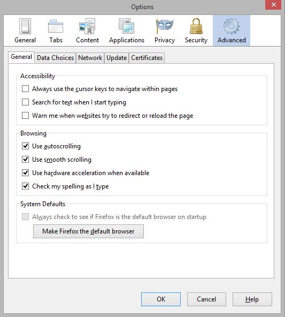
Task: Confirm changes with the OK button
Action: point(161,299)
